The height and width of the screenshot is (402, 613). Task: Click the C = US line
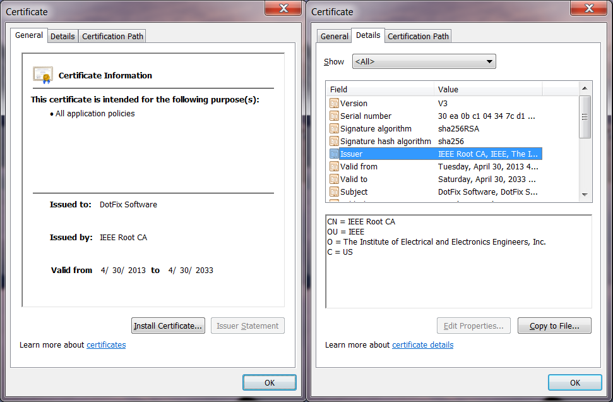340,252
